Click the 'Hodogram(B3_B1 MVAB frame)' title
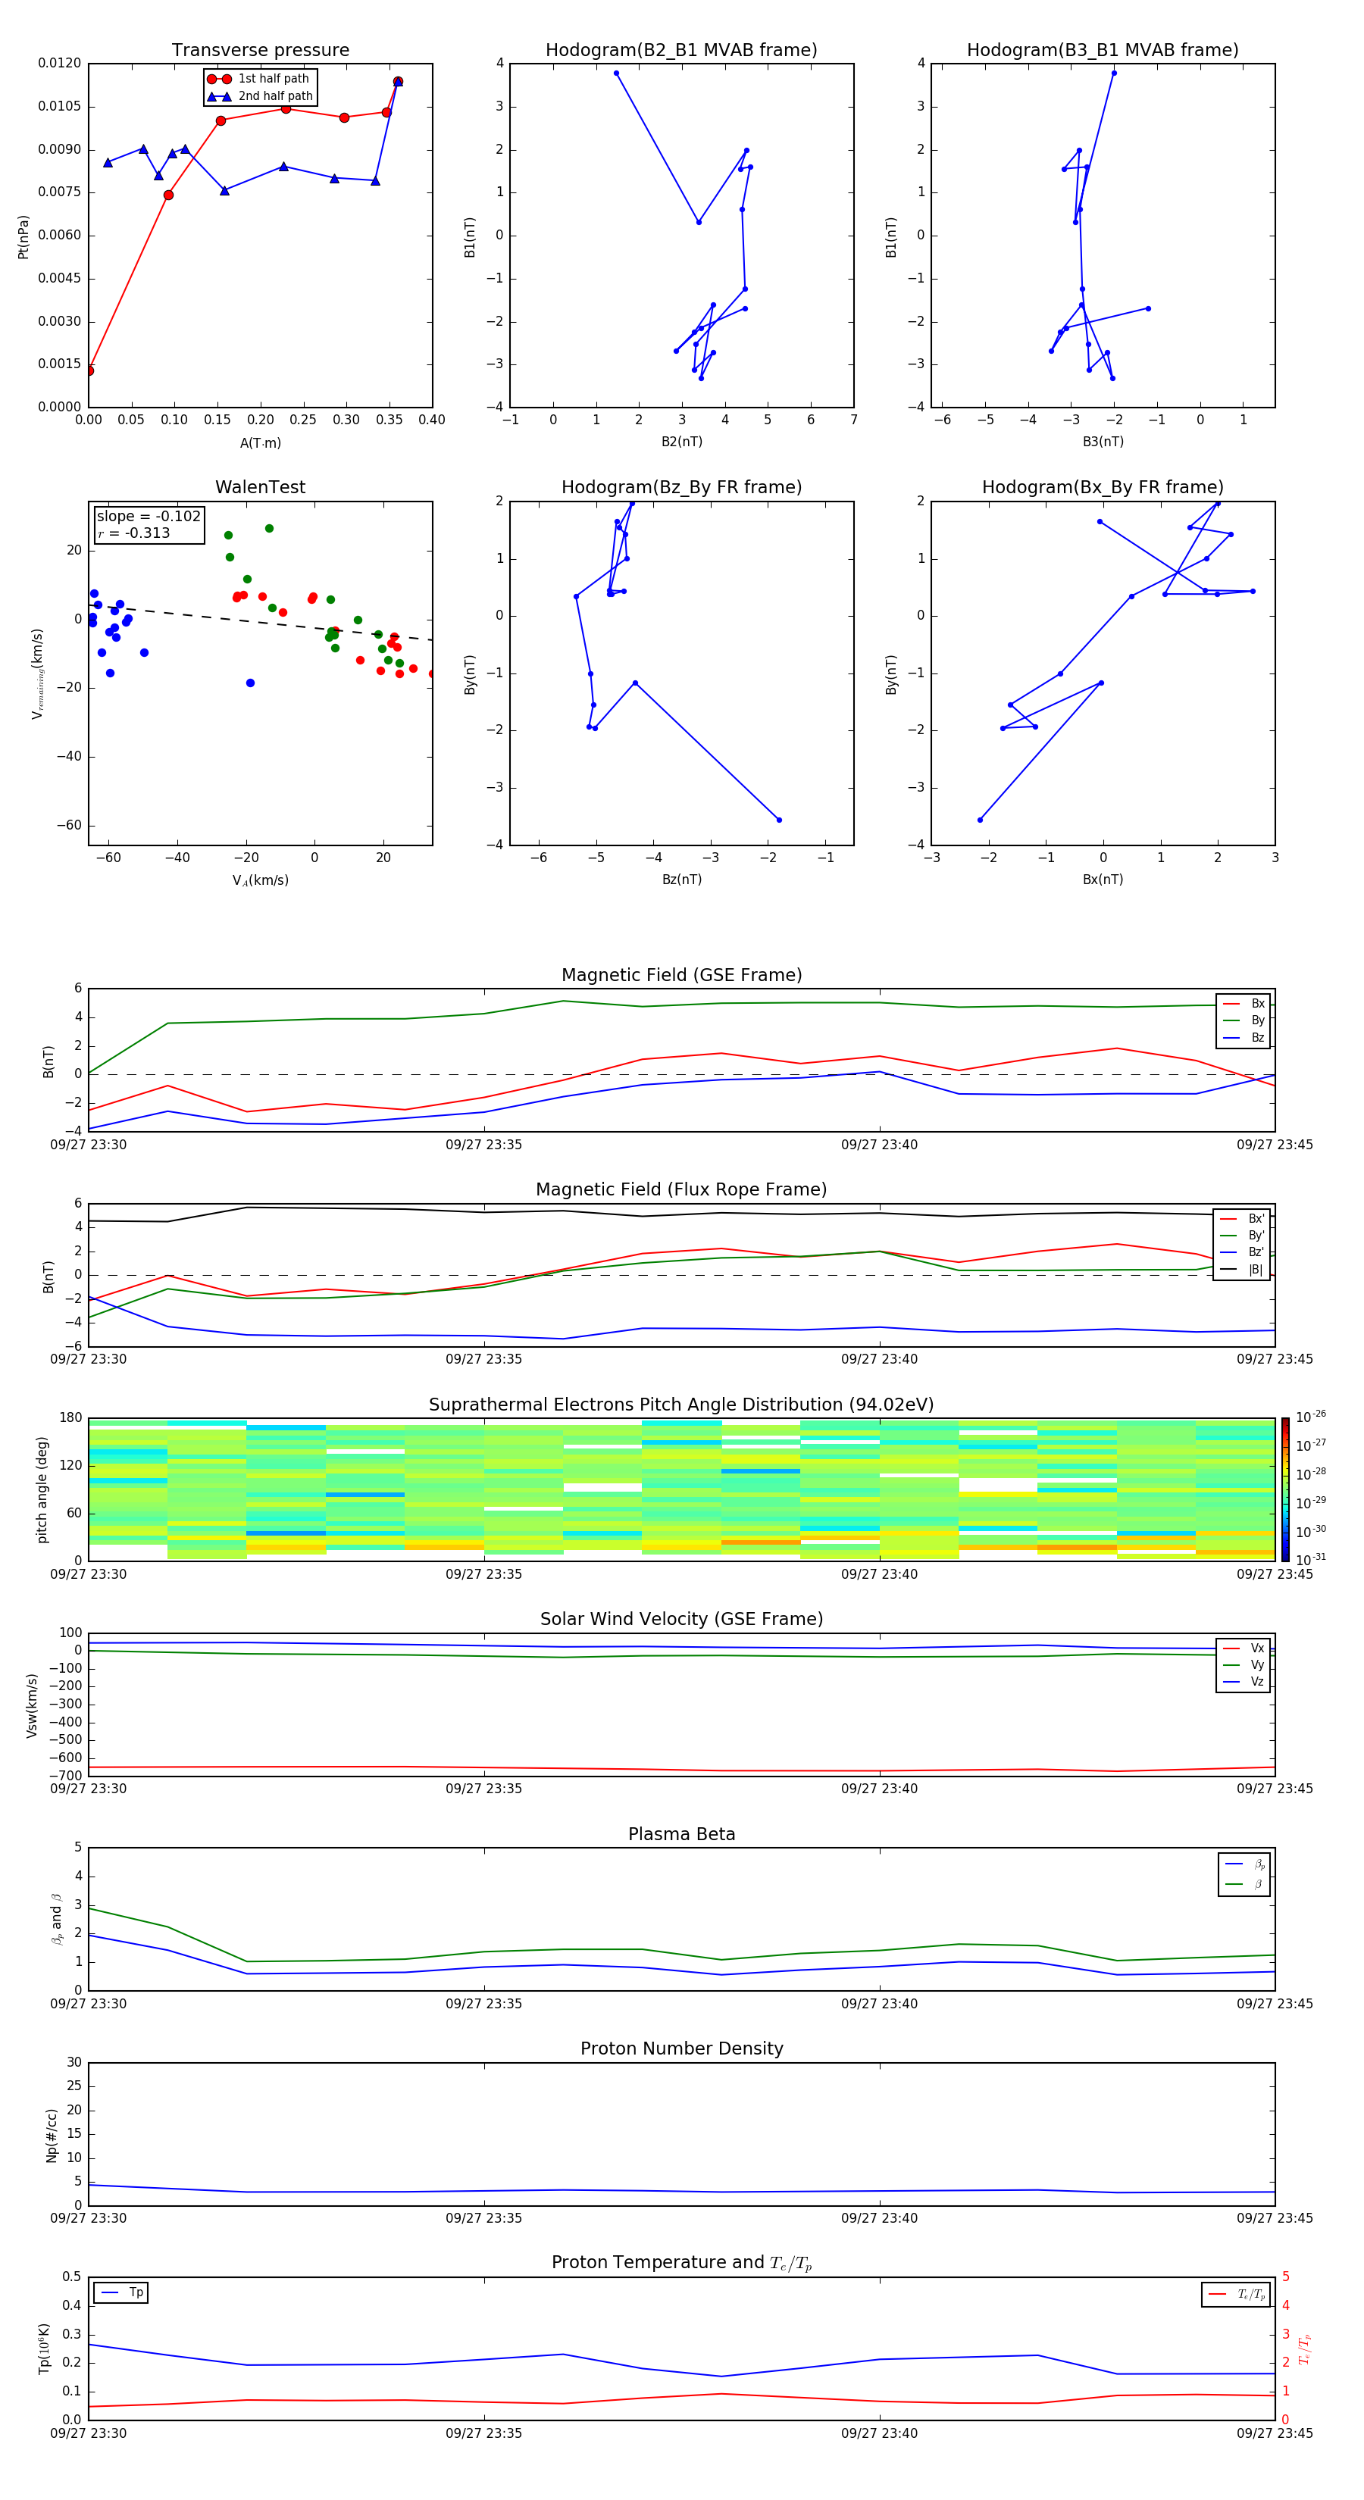This screenshot has width=1364, height=2500. point(1103,51)
